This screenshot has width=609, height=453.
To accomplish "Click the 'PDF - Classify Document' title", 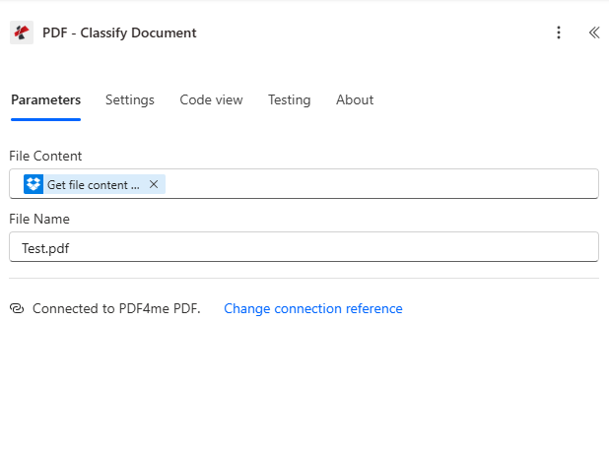I will pos(119,32).
